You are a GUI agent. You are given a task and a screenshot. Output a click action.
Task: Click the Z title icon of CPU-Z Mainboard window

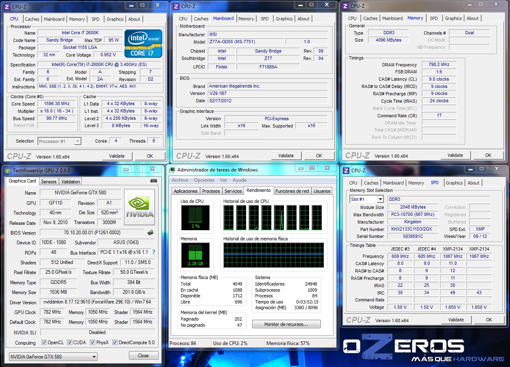[x=176, y=6]
